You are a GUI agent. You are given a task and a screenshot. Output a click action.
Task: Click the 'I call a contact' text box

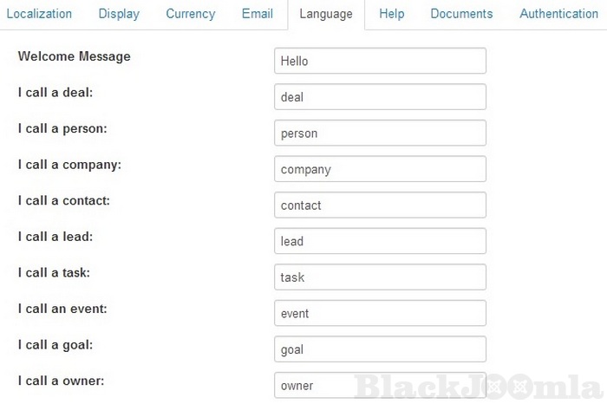click(380, 205)
